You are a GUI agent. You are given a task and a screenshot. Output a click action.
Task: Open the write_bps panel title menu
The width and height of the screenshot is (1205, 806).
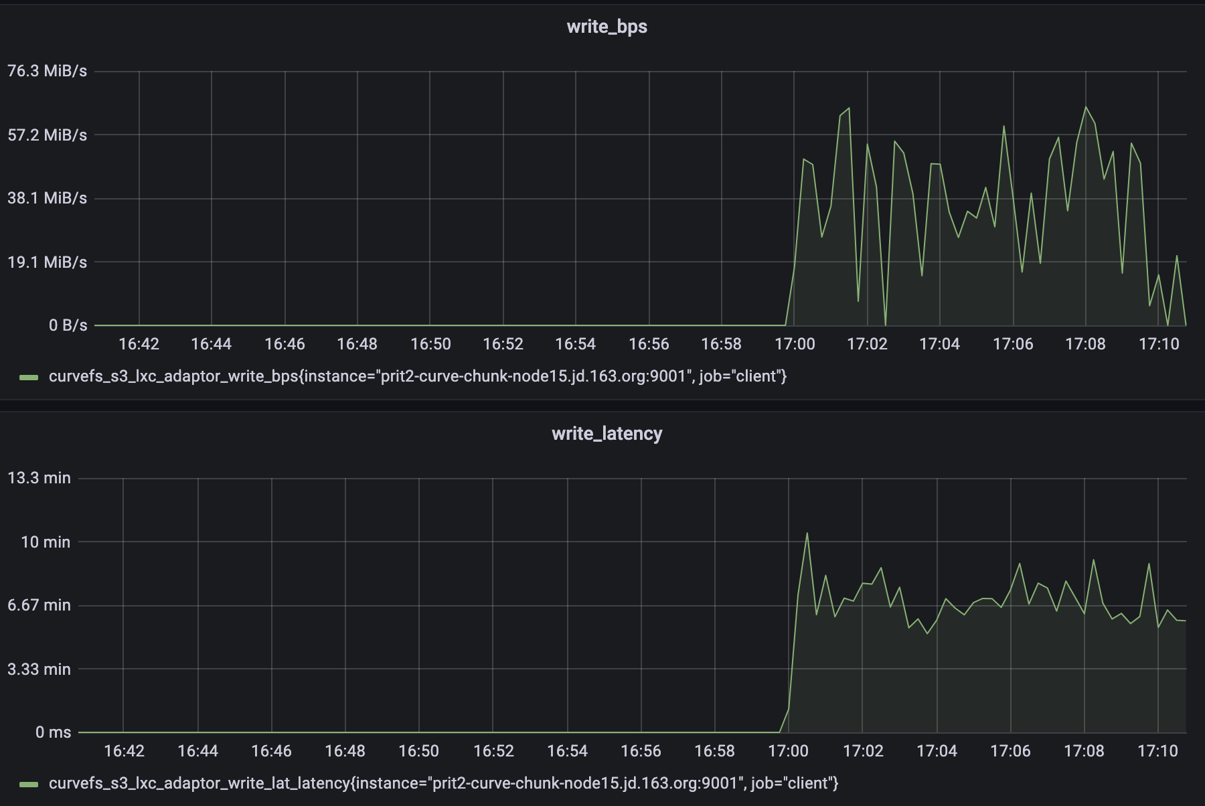click(x=606, y=27)
